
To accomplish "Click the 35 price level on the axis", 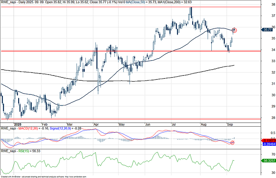I will (x=273, y=38).
